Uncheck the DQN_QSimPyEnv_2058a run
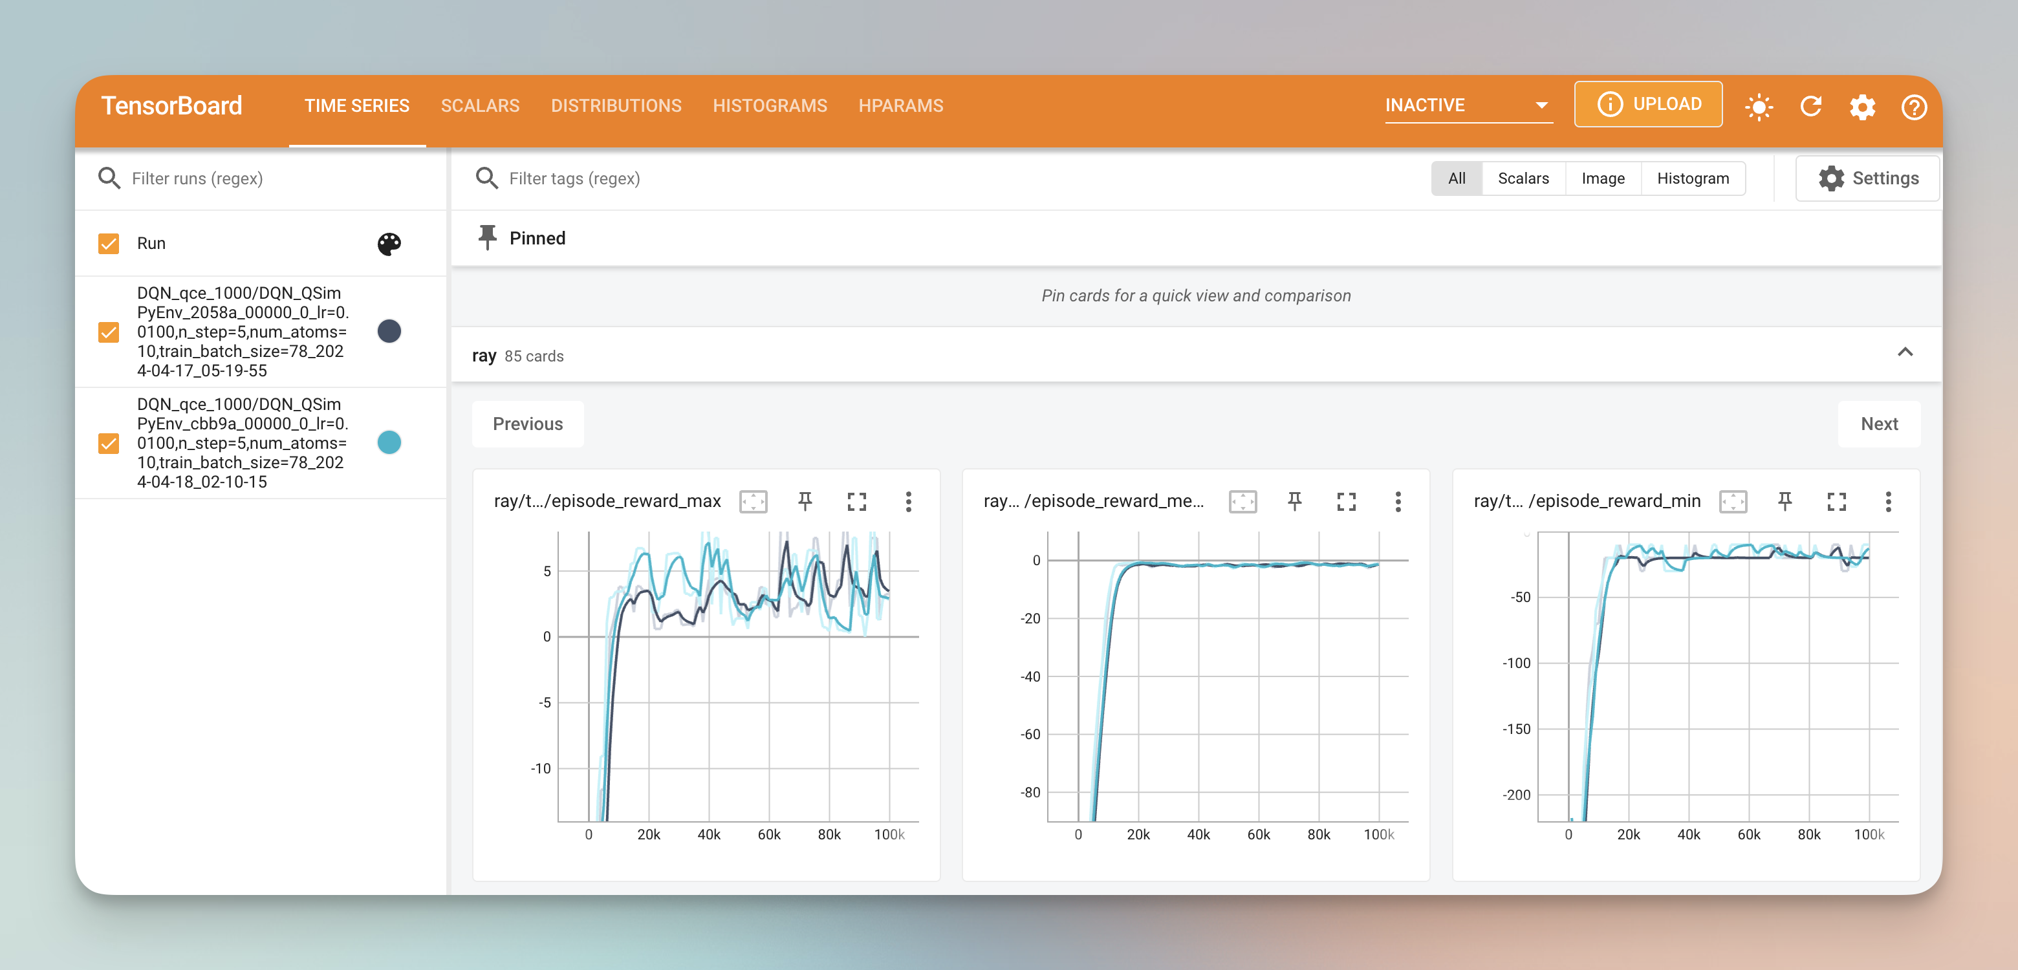2018x970 pixels. (x=109, y=332)
